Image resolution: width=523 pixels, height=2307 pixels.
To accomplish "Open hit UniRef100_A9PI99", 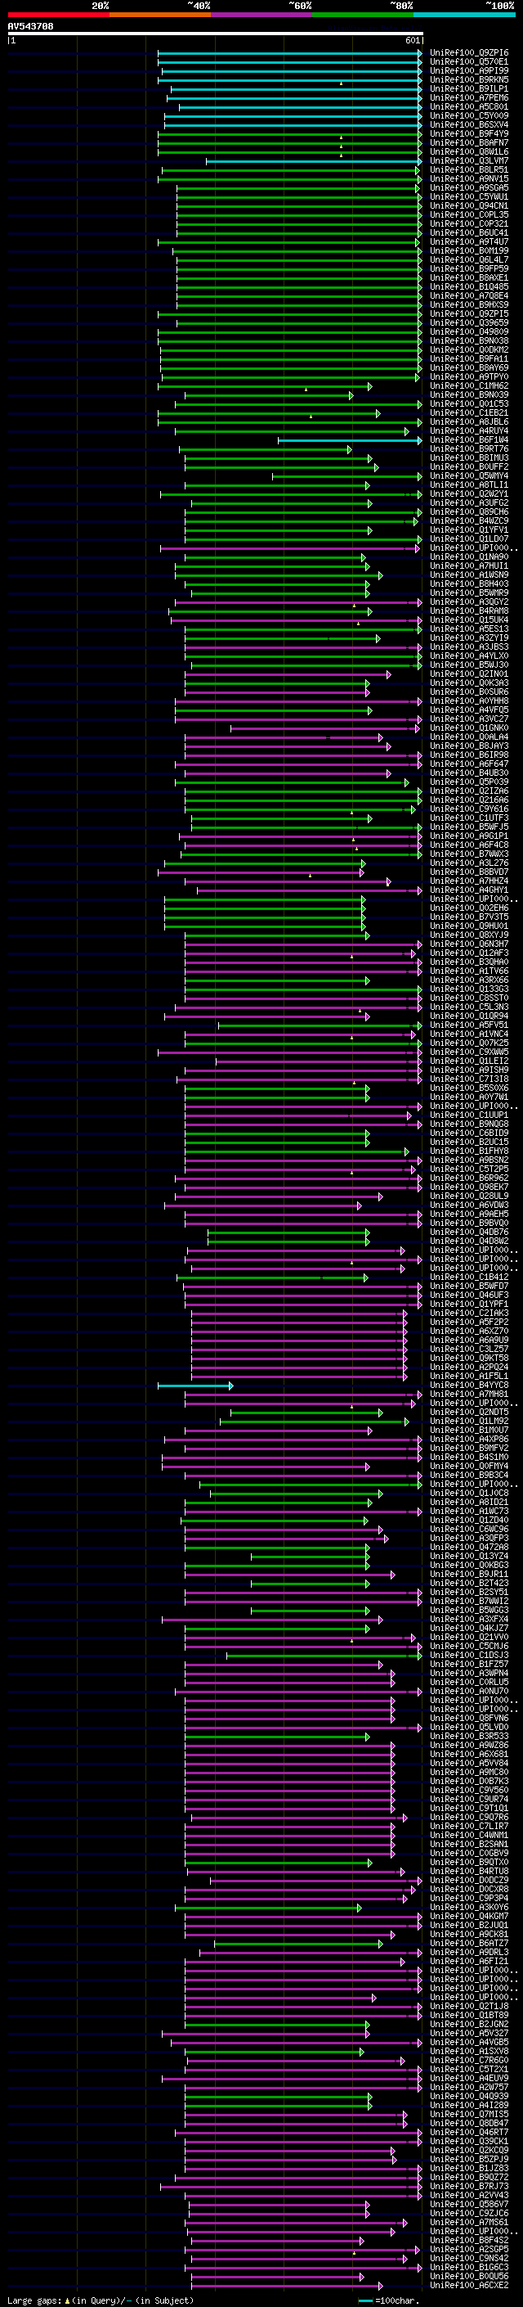I will 468,70.
